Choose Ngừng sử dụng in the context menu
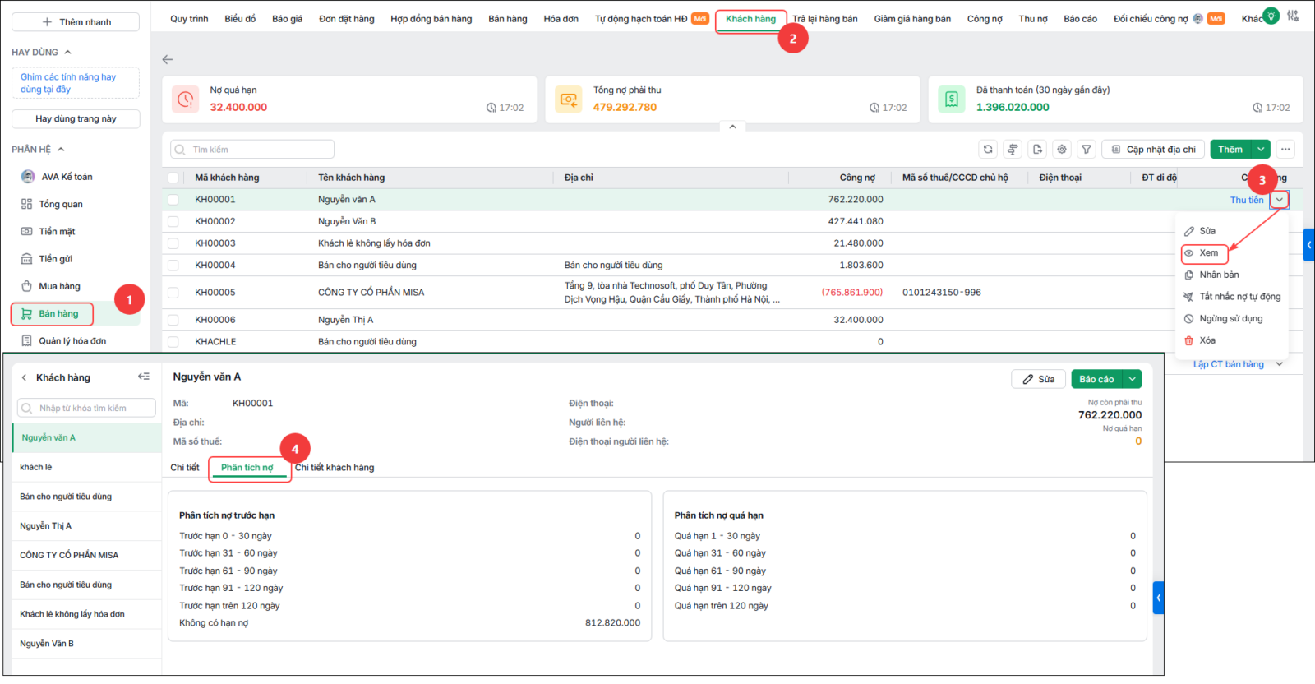Screen dimensions: 1315x684 [x=1223, y=319]
